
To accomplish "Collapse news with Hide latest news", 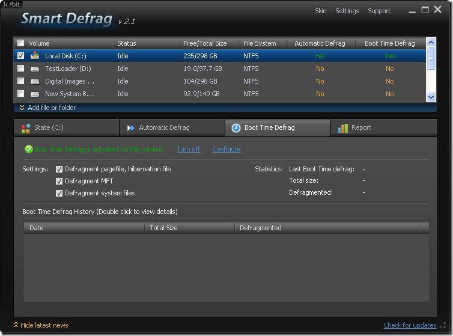I will click(41, 325).
